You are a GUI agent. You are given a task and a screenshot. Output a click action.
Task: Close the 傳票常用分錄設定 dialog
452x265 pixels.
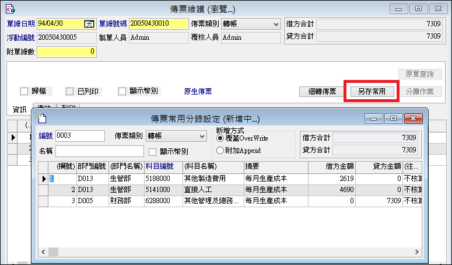click(413, 118)
